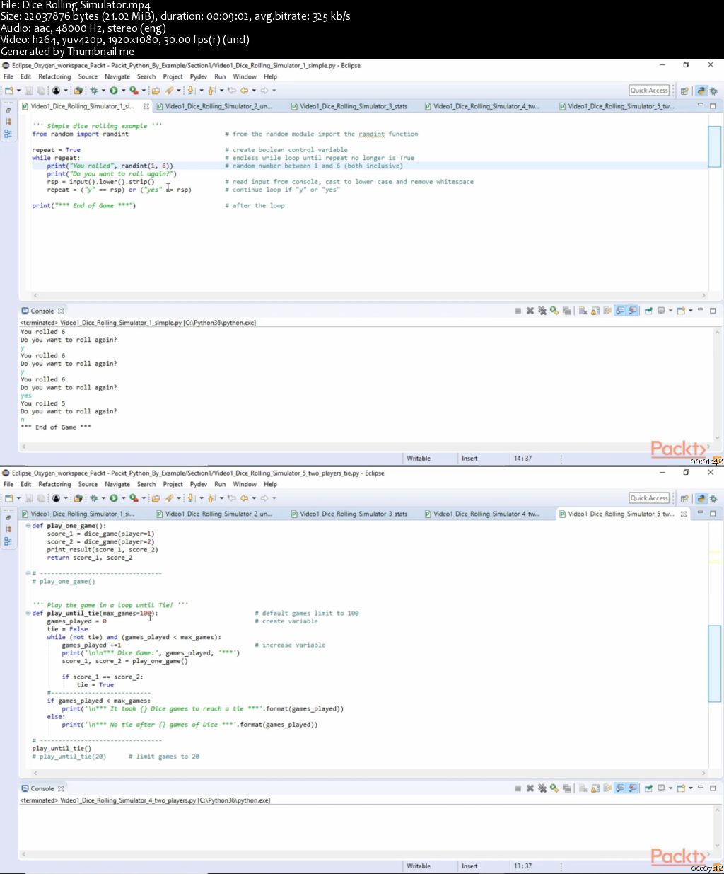
Task: Click Display Selected Console icon in upper Console toolbar
Action: 660,311
